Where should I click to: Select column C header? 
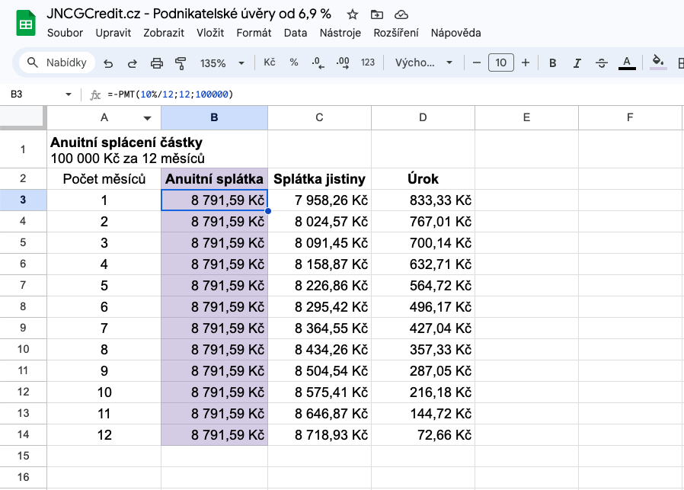pos(319,118)
